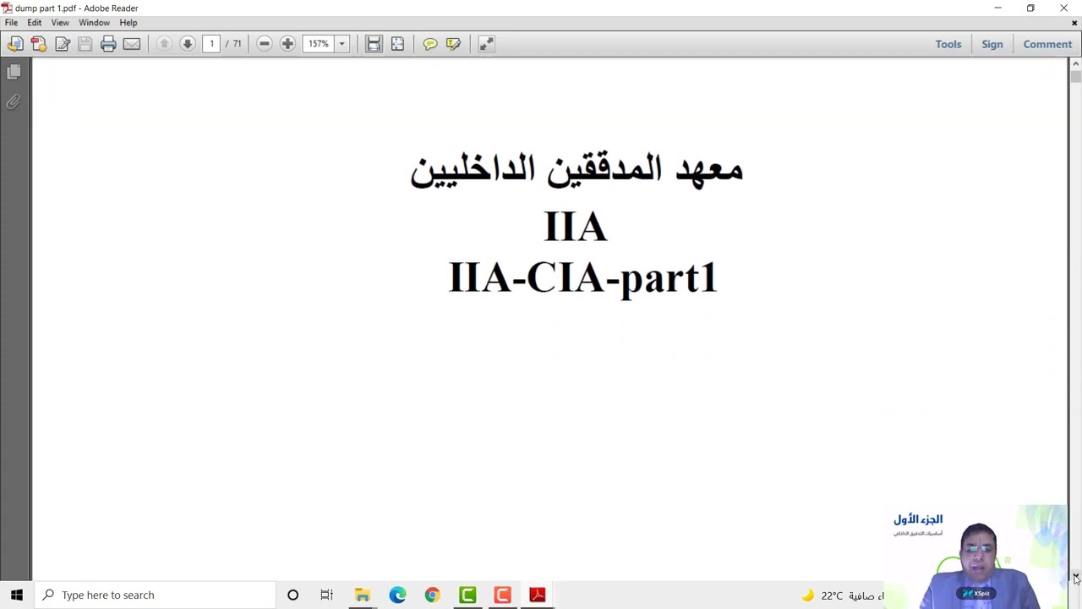Open the Help menu
The image size is (1082, 609).
click(128, 23)
